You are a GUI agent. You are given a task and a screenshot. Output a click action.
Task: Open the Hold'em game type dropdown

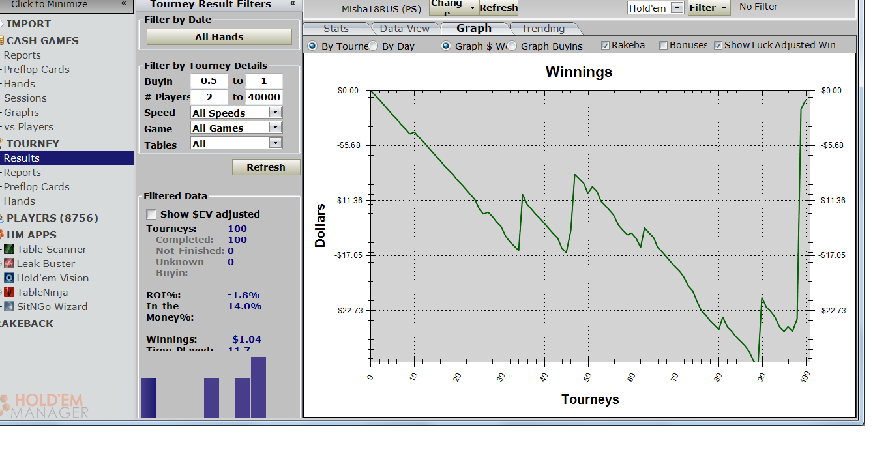655,8
